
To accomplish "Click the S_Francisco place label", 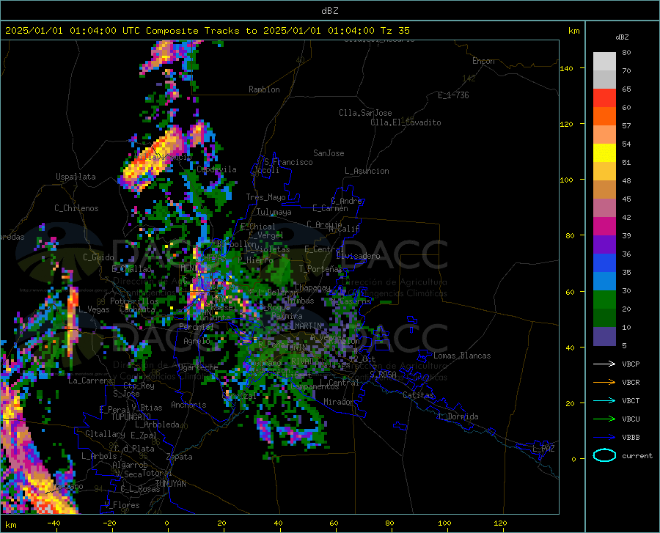I will [288, 162].
